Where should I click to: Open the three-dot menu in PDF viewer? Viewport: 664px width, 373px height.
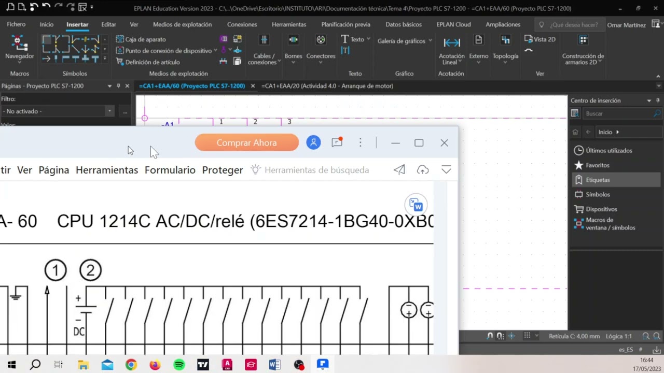pos(360,142)
